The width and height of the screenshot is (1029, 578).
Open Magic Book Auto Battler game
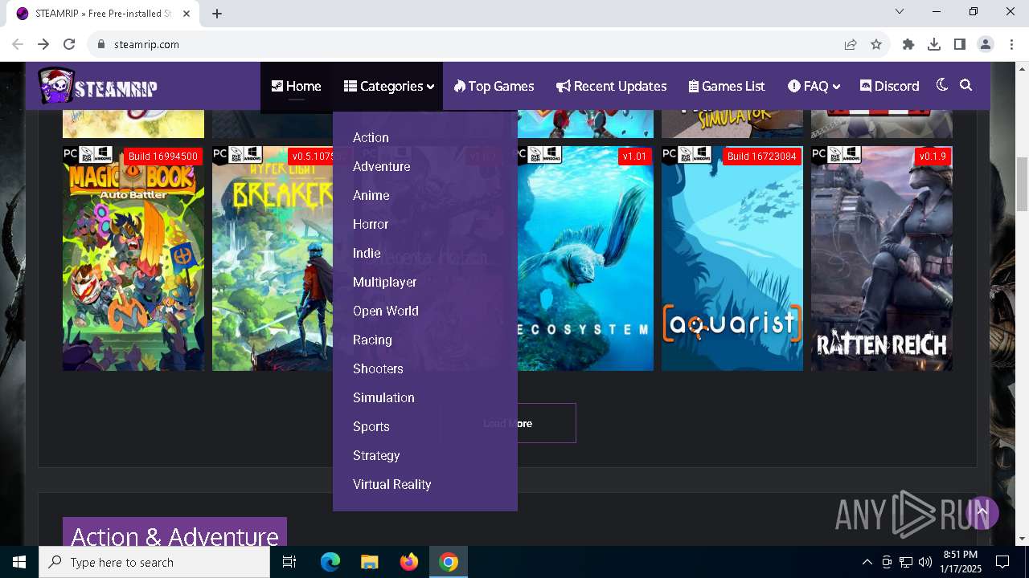coord(133,258)
